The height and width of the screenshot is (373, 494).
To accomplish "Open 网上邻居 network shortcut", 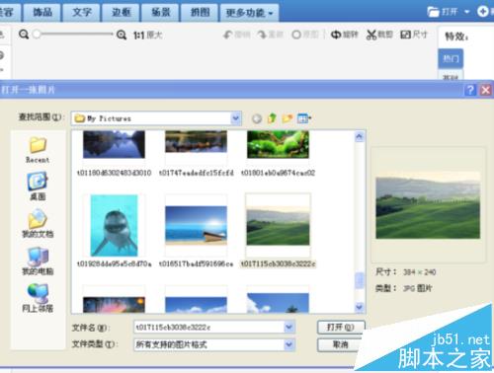I will (x=38, y=298).
